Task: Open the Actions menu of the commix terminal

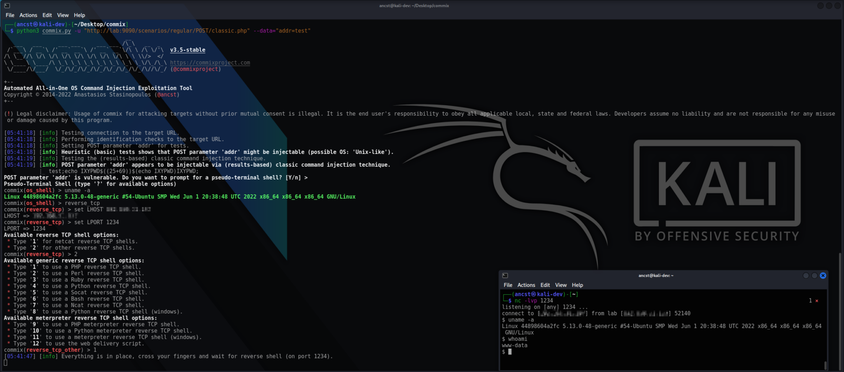Action: click(28, 15)
